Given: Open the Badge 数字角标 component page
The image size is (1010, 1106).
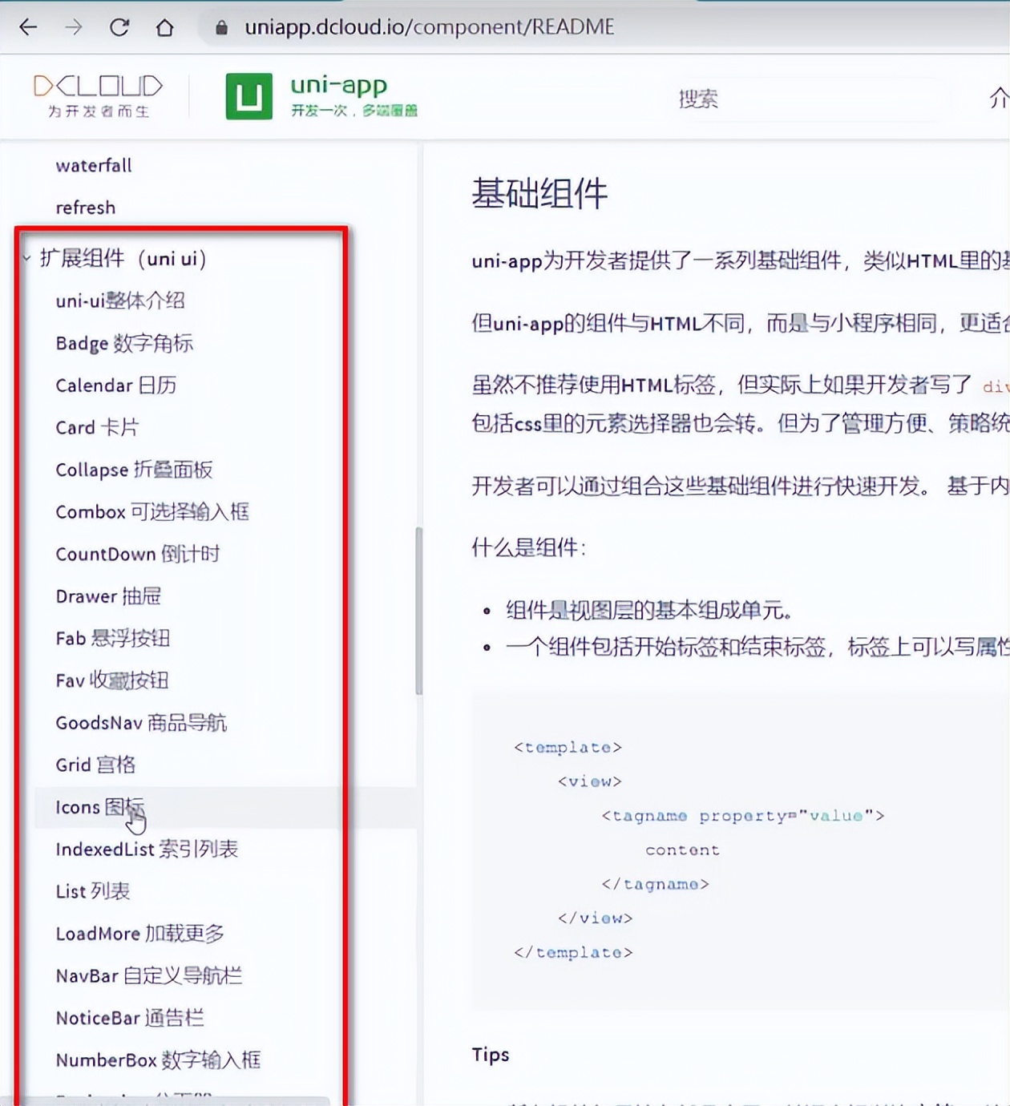Looking at the screenshot, I should (124, 343).
